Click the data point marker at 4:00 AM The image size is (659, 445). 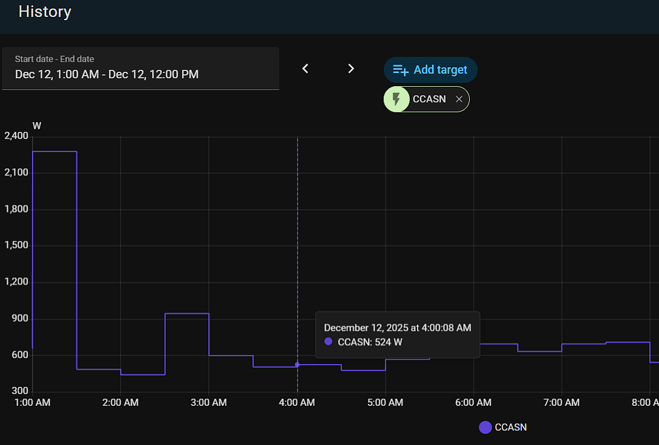[x=298, y=365]
